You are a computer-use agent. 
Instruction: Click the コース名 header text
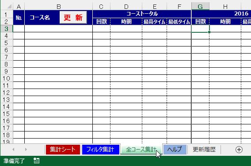click(x=40, y=17)
